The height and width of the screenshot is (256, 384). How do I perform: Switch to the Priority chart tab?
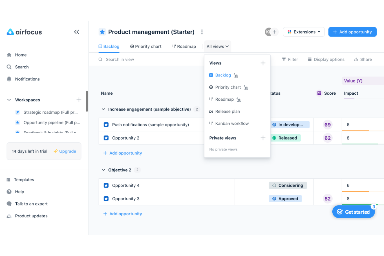146,46
